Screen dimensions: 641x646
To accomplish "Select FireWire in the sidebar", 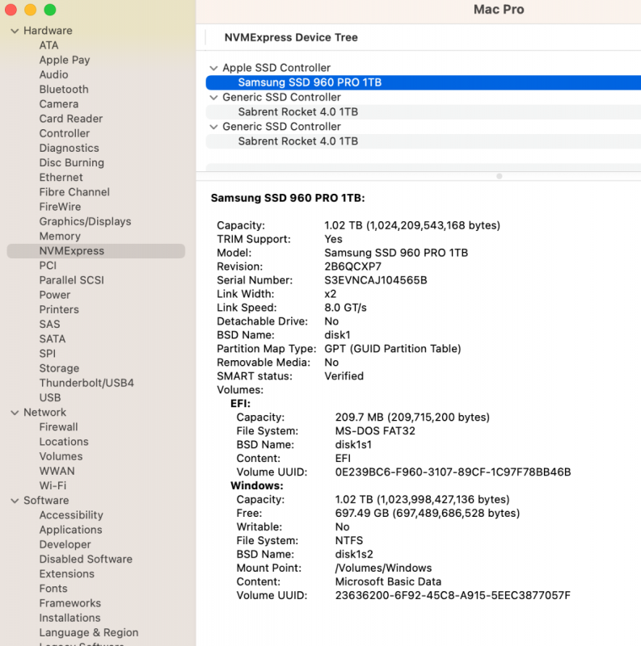I will [60, 207].
